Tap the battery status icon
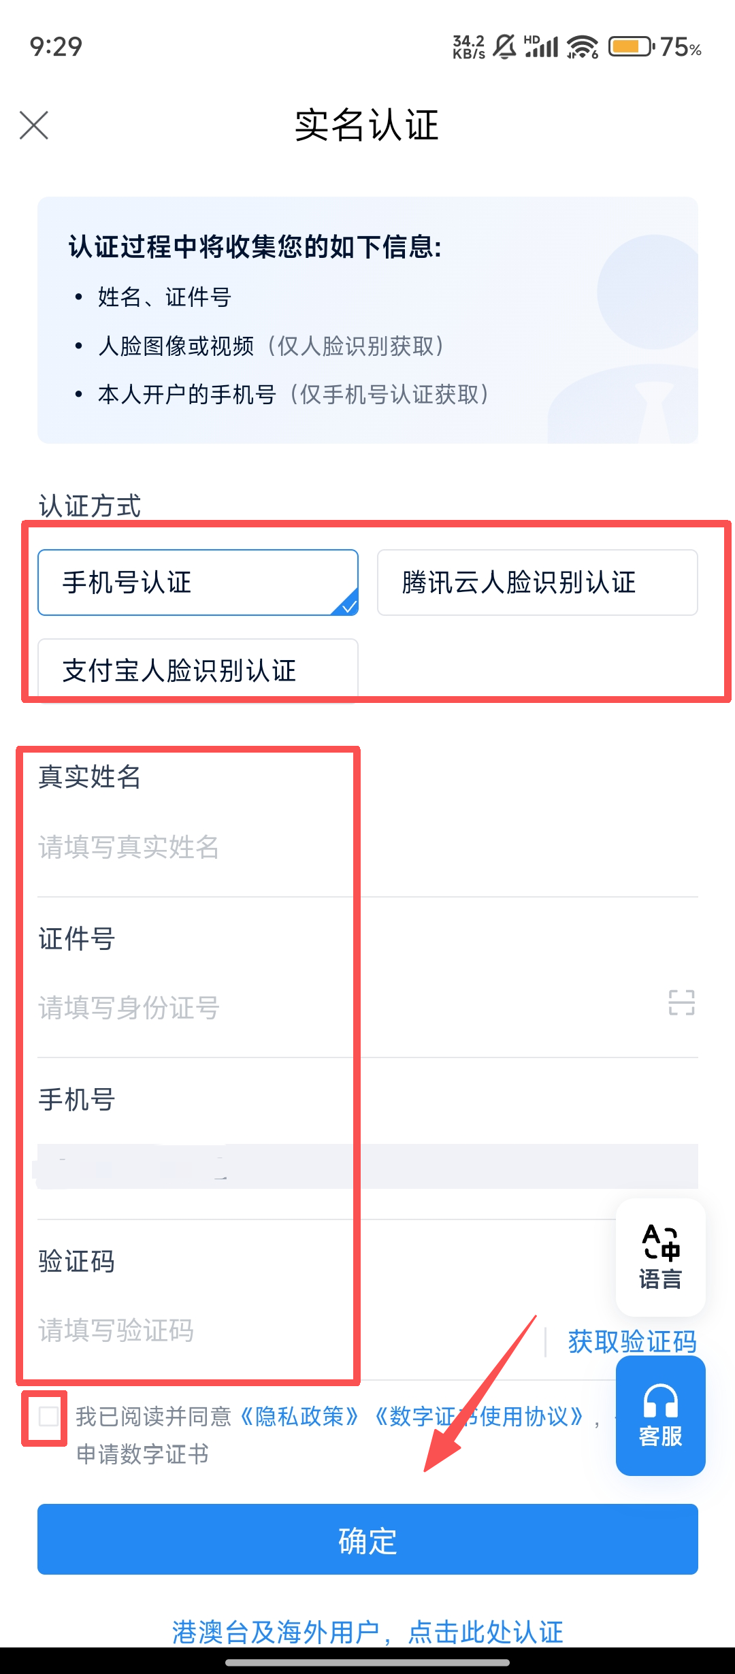Screen dimensions: 735x1674 click(630, 46)
